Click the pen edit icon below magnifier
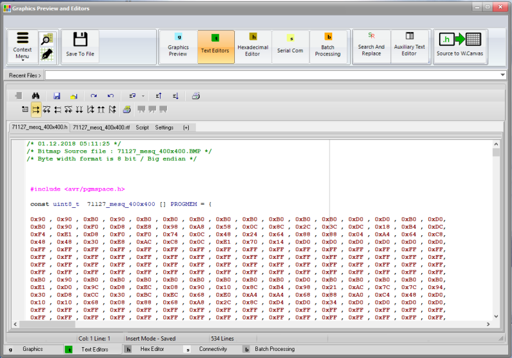 click(46, 55)
